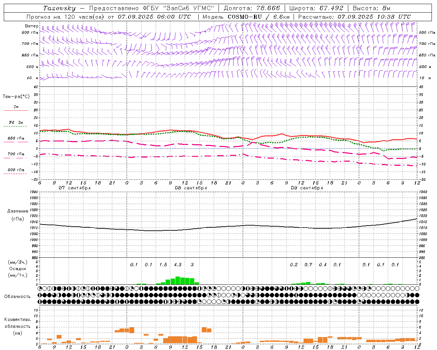Click the '(км)' unit label for convective cloudiness
This screenshot has height=350, width=437.
pos(18,333)
